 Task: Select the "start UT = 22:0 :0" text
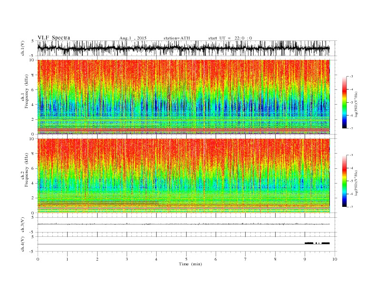pos(230,38)
